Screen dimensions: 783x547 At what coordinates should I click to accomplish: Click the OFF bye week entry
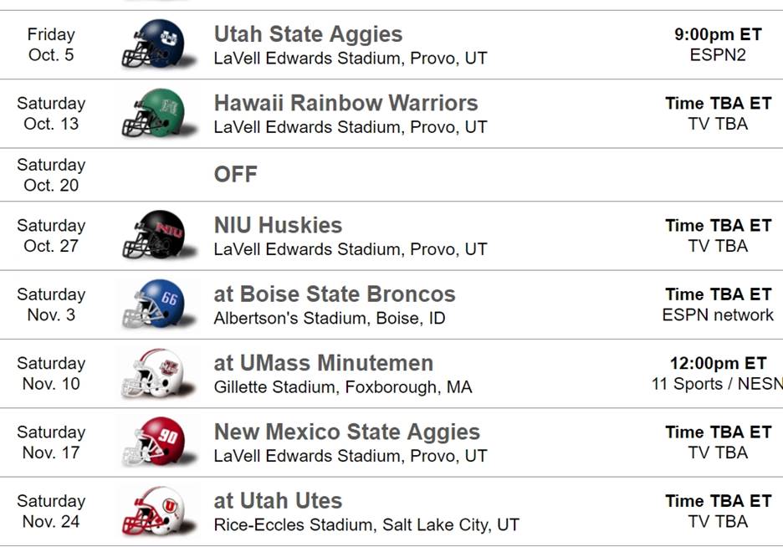(236, 175)
